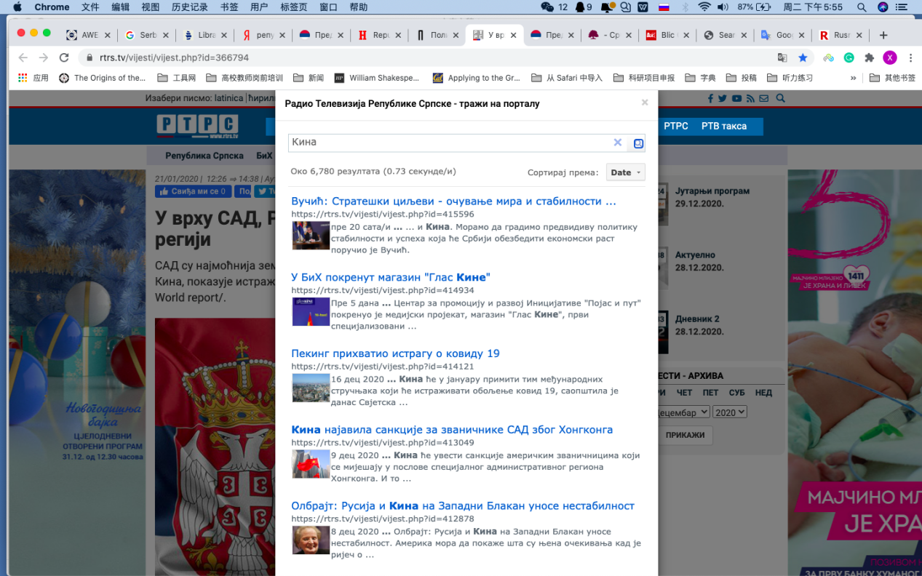
Task: Open a new Chrome tab
Action: (x=883, y=35)
